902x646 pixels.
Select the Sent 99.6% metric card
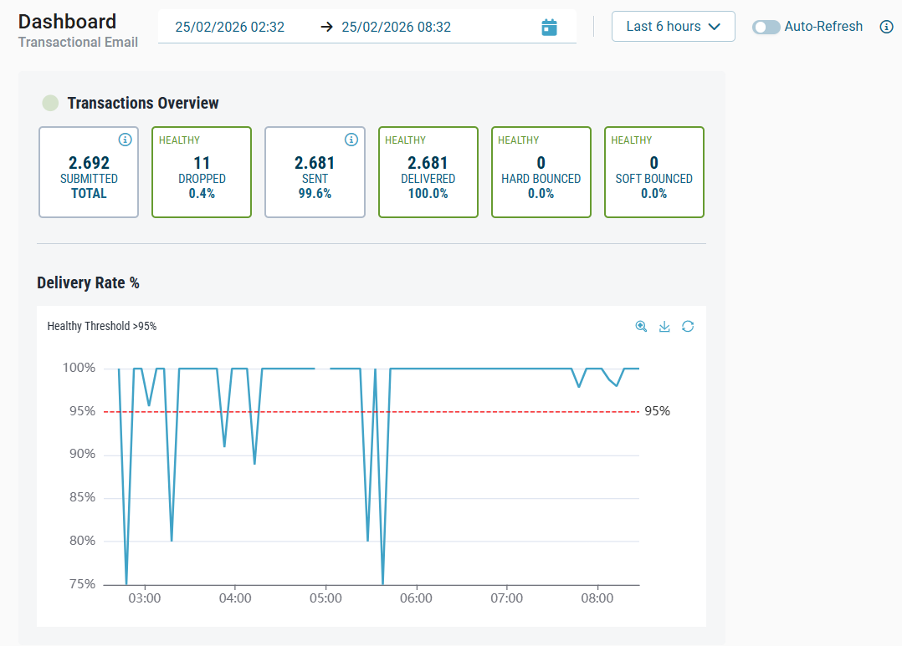pos(315,172)
